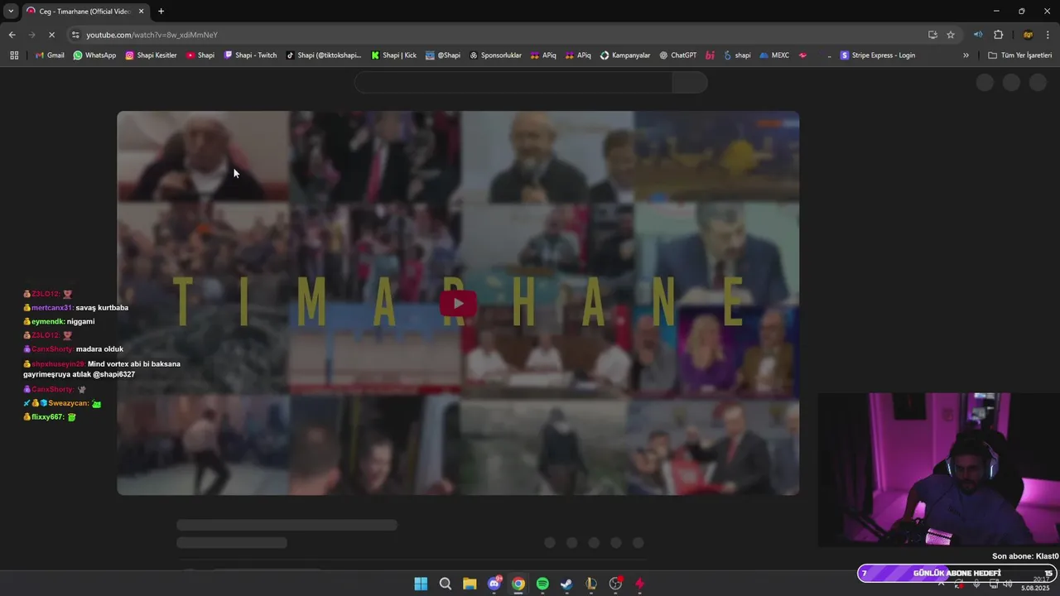This screenshot has width=1060, height=596.
Task: Open the pink 'bi' bookmark icon
Action: (710, 55)
